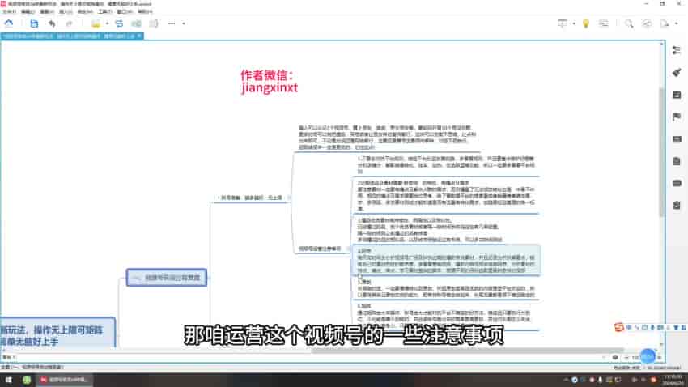
Task: Click the vertical scrollbar of the canvas
Action: (x=661, y=151)
